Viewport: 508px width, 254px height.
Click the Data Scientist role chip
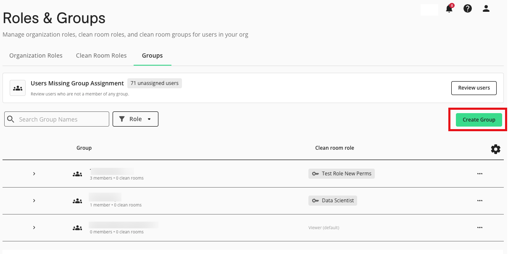click(333, 201)
